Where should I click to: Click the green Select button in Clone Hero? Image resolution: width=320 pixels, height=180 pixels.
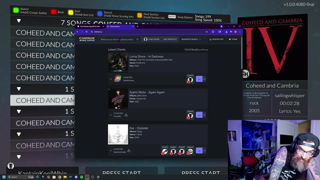(16, 10)
